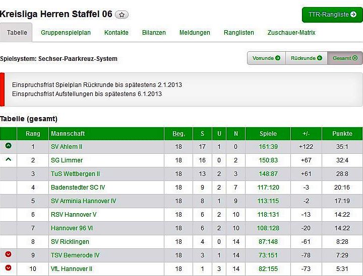Open the TuS Wettbergen II team link
363x276 pixels.
point(75,174)
